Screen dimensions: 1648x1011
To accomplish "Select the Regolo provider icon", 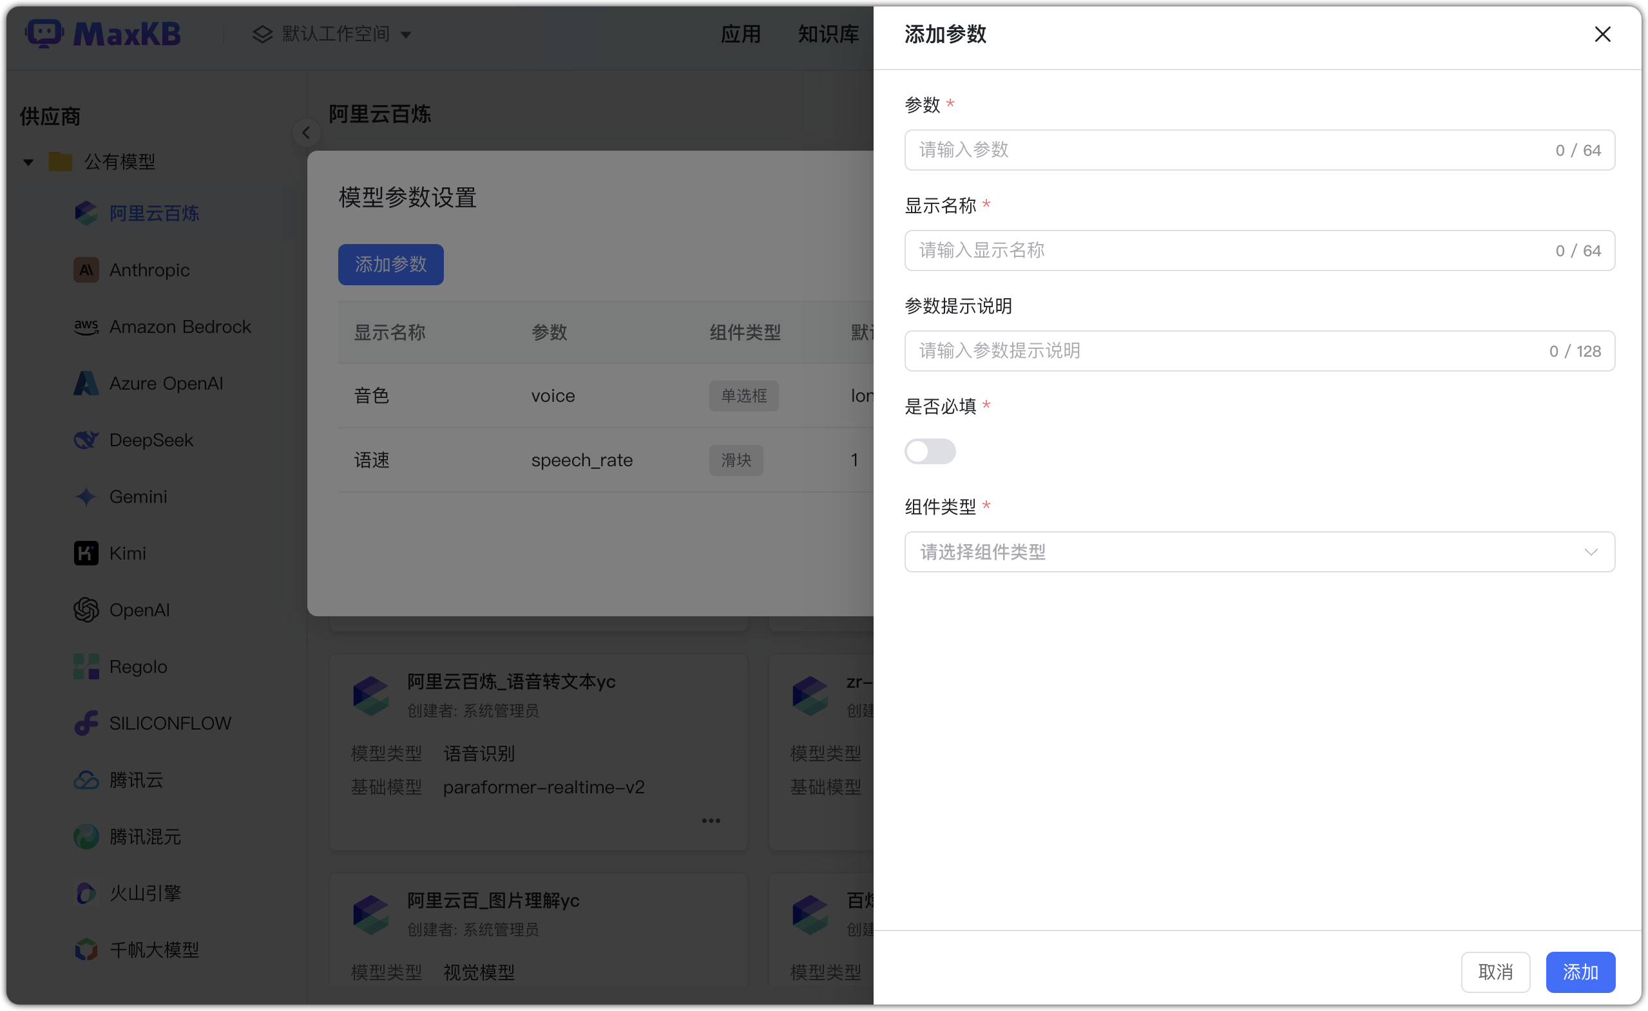I will click(86, 666).
